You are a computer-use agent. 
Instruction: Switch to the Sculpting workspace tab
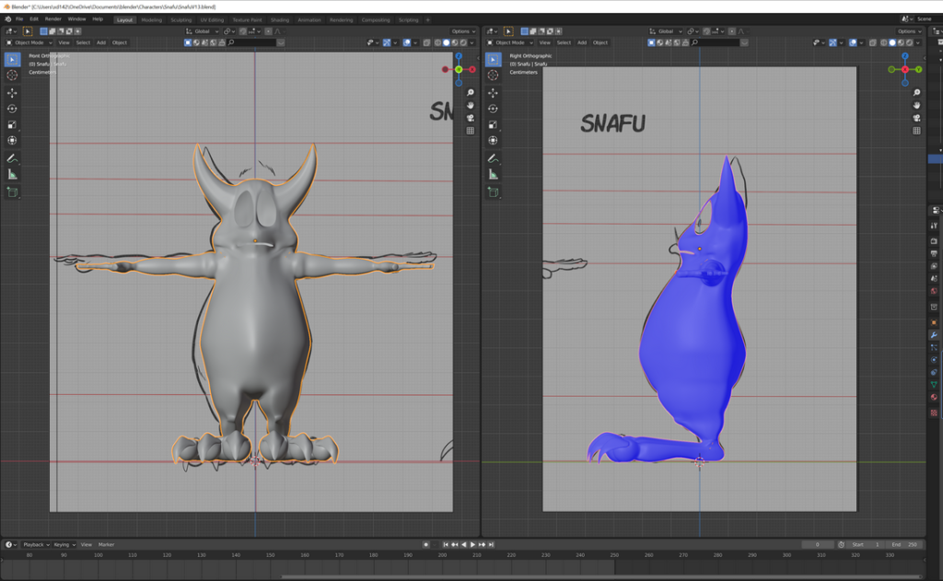(180, 19)
